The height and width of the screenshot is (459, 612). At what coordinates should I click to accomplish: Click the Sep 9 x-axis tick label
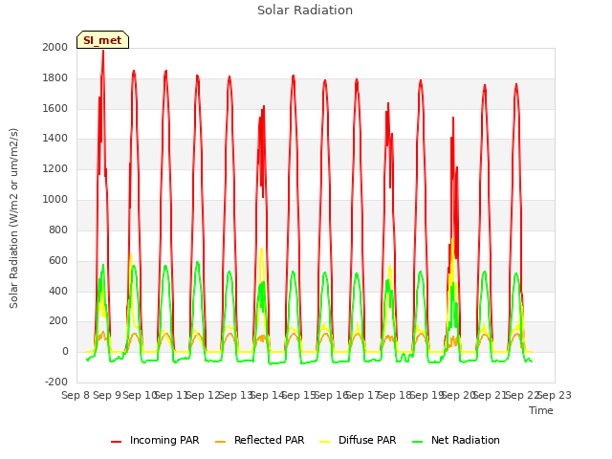[107, 395]
